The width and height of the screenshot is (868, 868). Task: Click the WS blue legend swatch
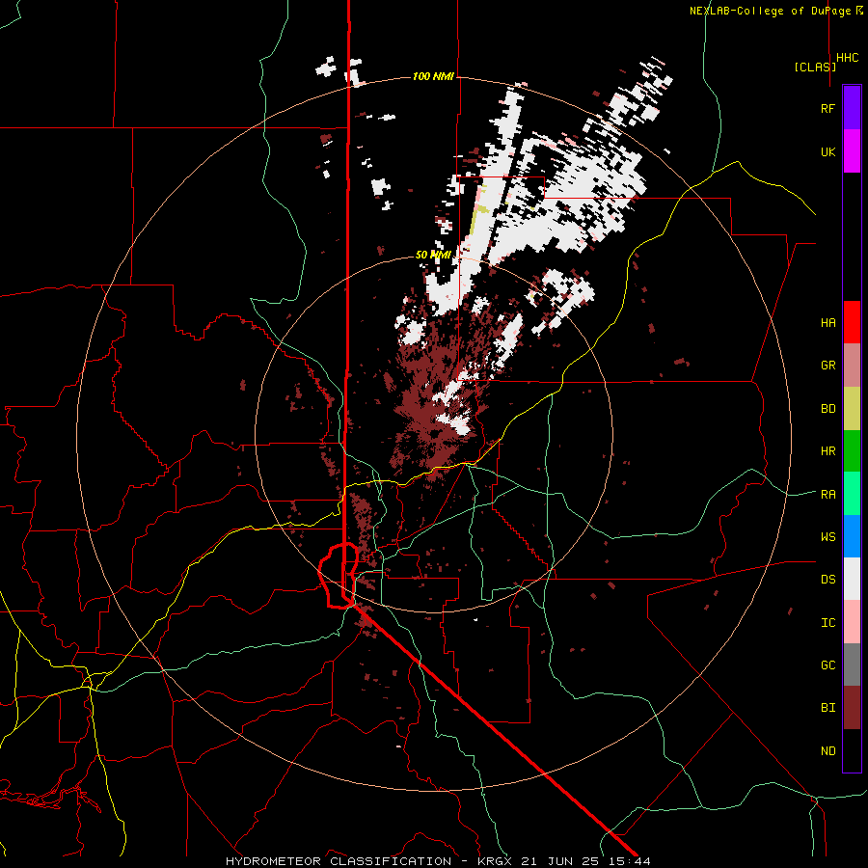852,536
